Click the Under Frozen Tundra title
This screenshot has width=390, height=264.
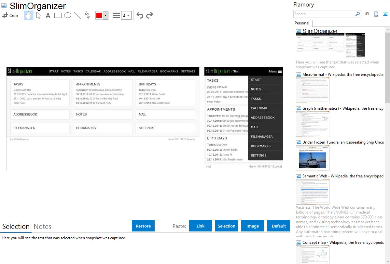[343, 142]
